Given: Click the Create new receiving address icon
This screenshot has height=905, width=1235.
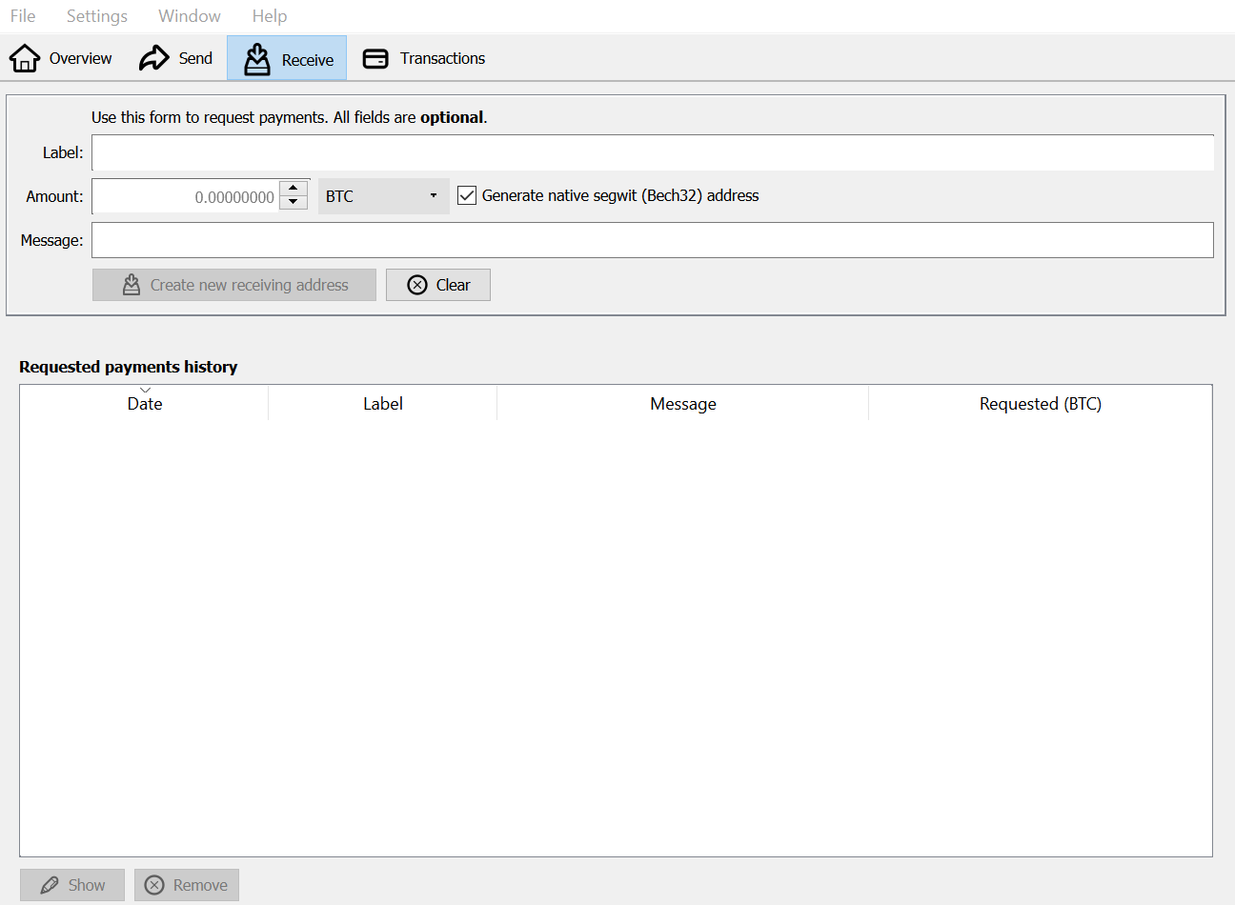Looking at the screenshot, I should tap(132, 285).
